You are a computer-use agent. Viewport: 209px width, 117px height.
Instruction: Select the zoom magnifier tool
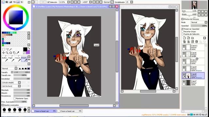[7, 53]
